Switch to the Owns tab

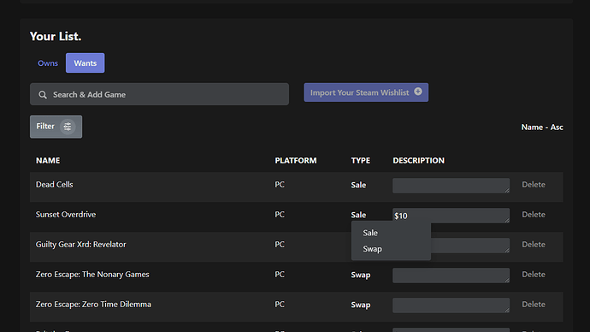[x=48, y=62]
